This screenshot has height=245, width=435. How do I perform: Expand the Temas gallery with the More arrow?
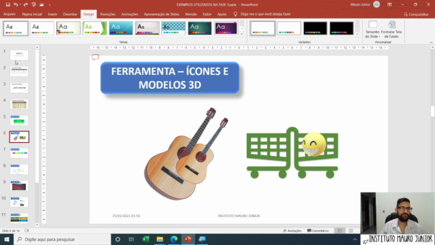pyautogui.click(x=242, y=35)
